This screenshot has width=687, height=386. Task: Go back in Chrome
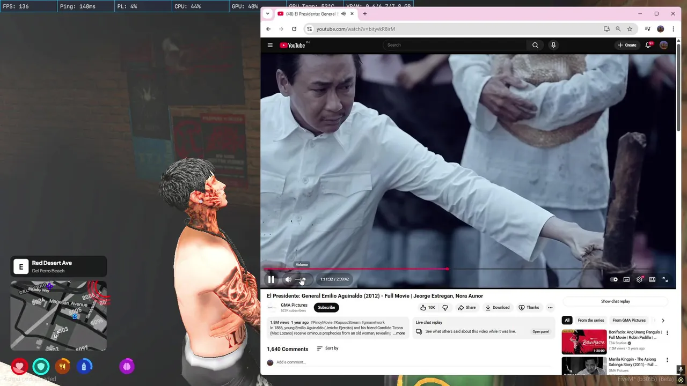coord(268,29)
